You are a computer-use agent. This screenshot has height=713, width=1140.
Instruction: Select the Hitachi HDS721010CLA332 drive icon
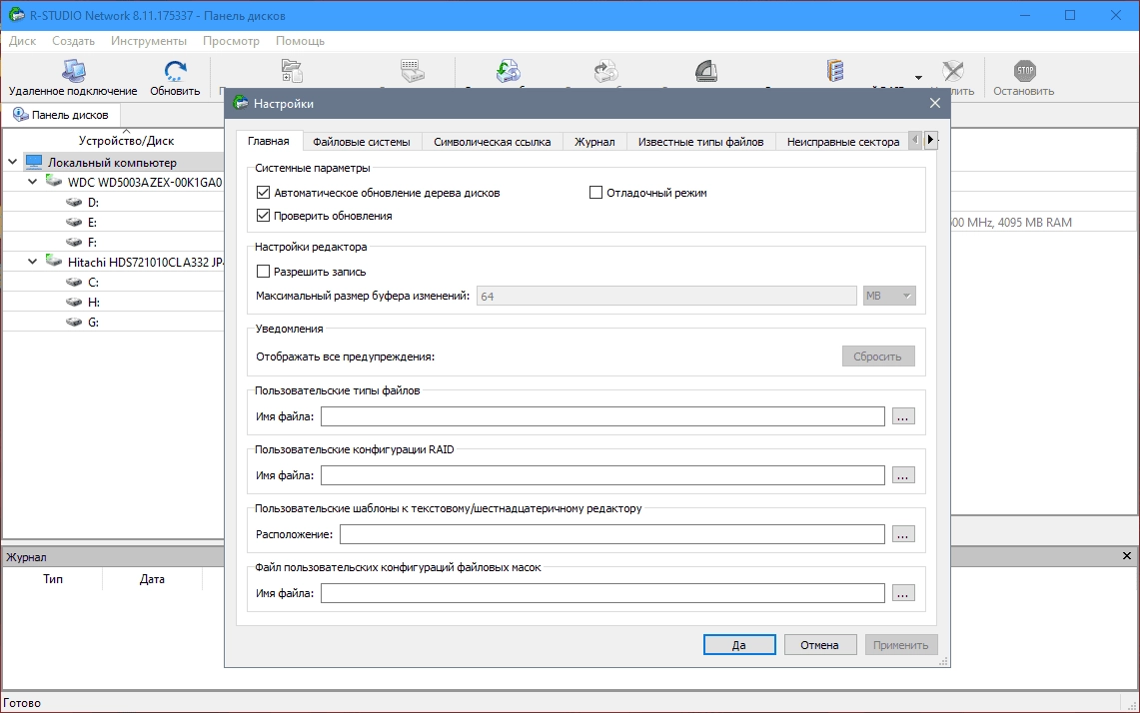click(54, 261)
